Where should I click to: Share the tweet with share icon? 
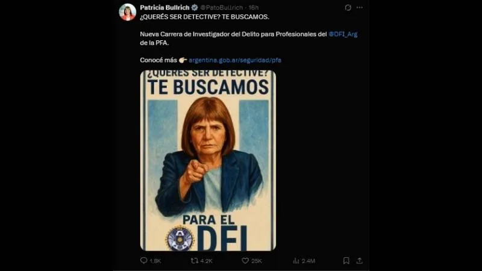tap(359, 261)
